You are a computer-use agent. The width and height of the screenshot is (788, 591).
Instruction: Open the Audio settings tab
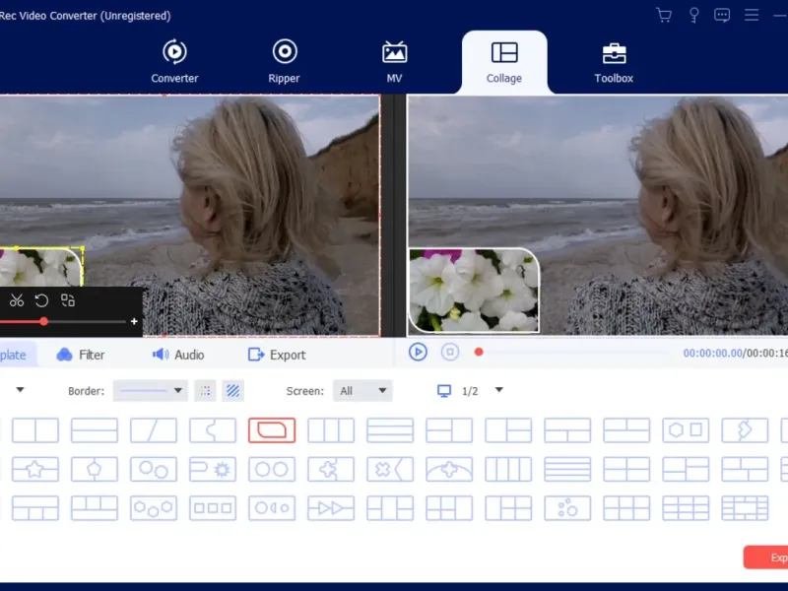coord(178,355)
